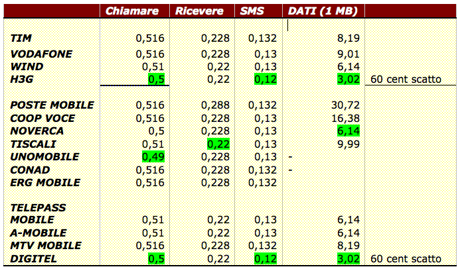Click the ERG MOBILE row label
Image resolution: width=462 pixels, height=273 pixels.
tap(44, 183)
